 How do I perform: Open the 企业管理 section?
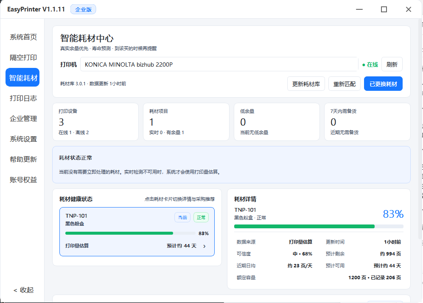[23, 118]
